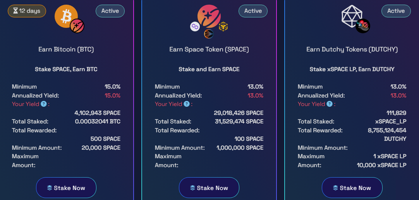This screenshot has width=419, height=200.
Task: Click the large Bitcoin logo icon
Action: point(66,16)
